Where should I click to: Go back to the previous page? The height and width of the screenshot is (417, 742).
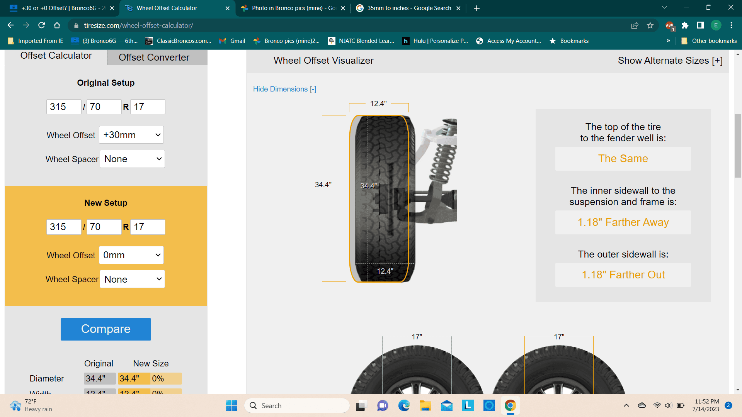click(10, 25)
